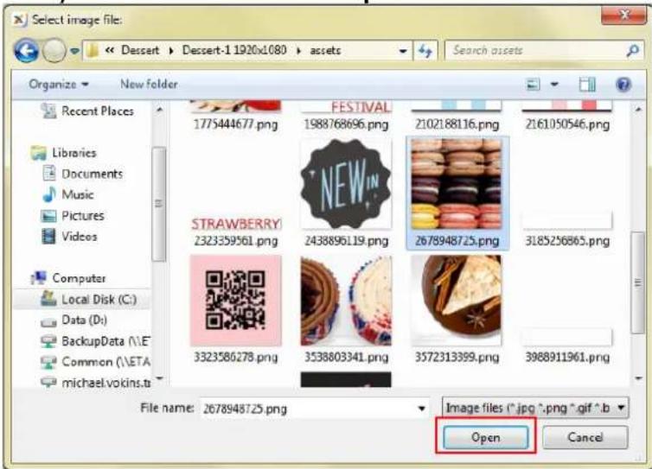Select the cupcakes thumbnail 3538803341.png

[347, 301]
